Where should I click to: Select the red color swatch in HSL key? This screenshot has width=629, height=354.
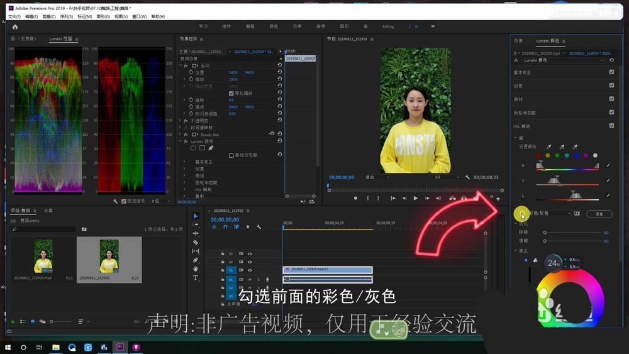[538, 155]
